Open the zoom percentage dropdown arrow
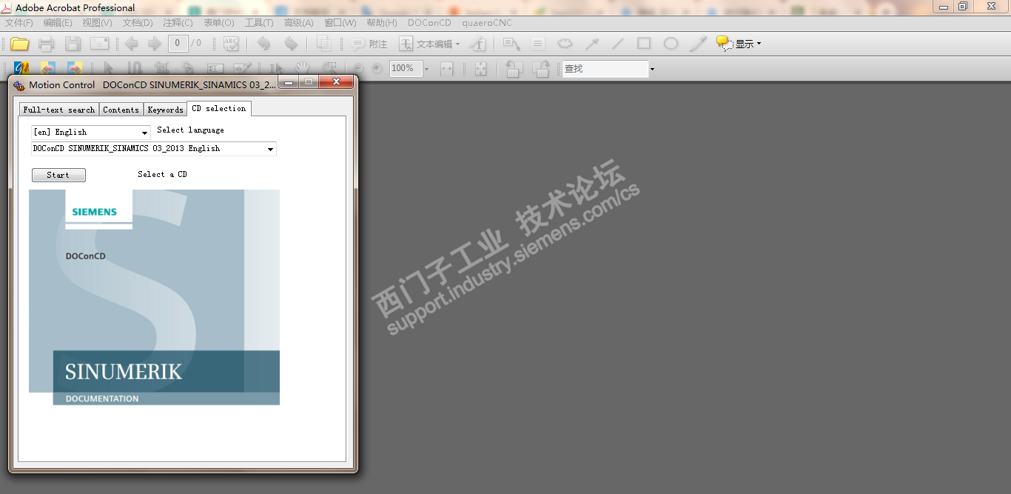The width and height of the screenshot is (1011, 494). tap(427, 69)
